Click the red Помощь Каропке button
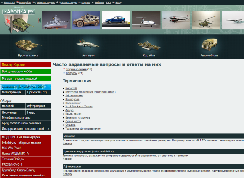Image resolution: width=244 pixels, height=178 pixels. tap(26, 64)
